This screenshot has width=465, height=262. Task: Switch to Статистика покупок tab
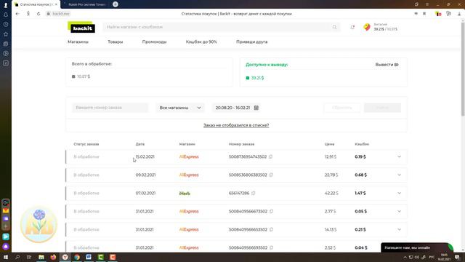click(x=36, y=4)
